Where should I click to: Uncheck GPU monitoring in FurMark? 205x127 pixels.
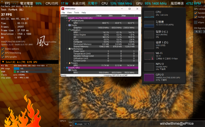(x=3, y=53)
